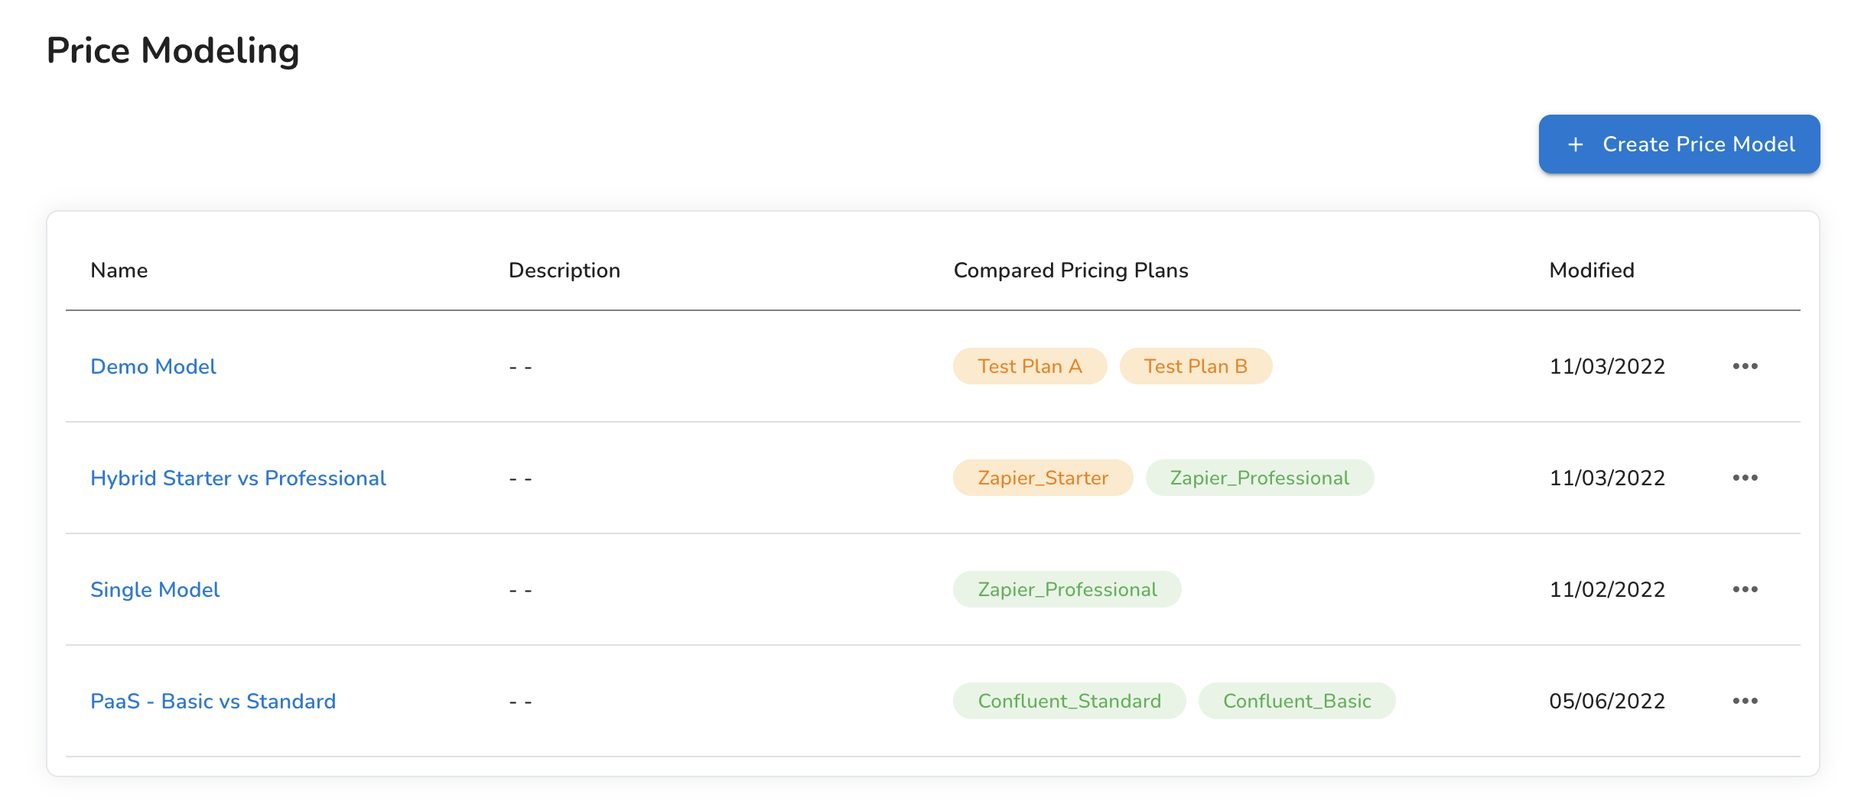Click the Description column header
Image resolution: width=1874 pixels, height=807 pixels.
pyautogui.click(x=564, y=271)
